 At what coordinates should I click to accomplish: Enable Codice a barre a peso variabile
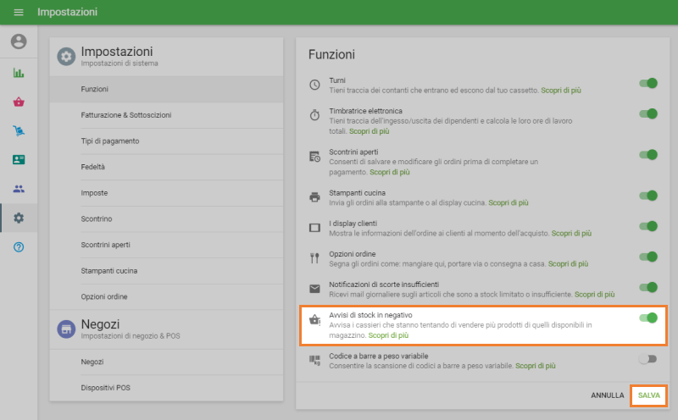(x=648, y=359)
